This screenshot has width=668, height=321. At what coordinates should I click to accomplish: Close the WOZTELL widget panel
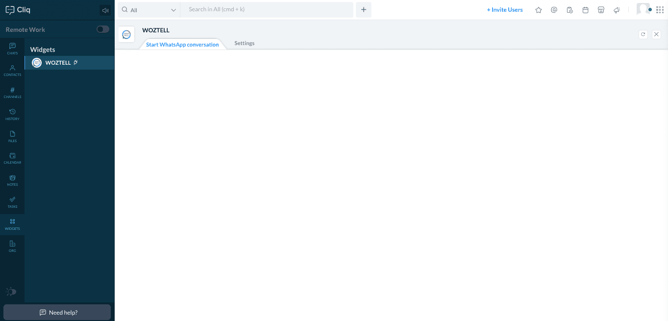(x=657, y=34)
